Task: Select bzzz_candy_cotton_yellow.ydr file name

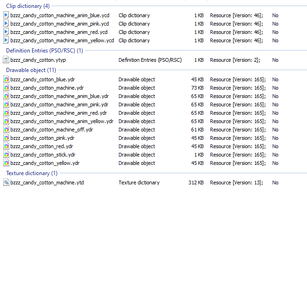Action: click(45, 163)
